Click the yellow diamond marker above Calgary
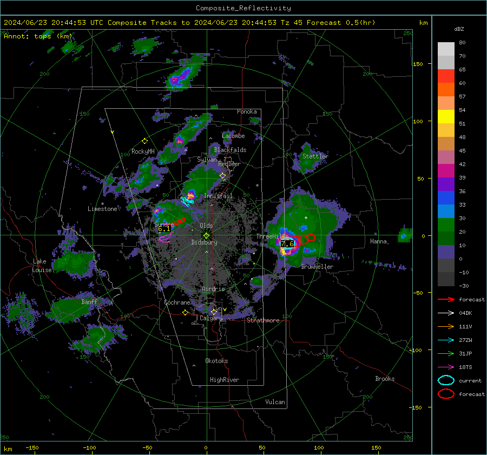This screenshot has height=455, width=487. coord(214,312)
